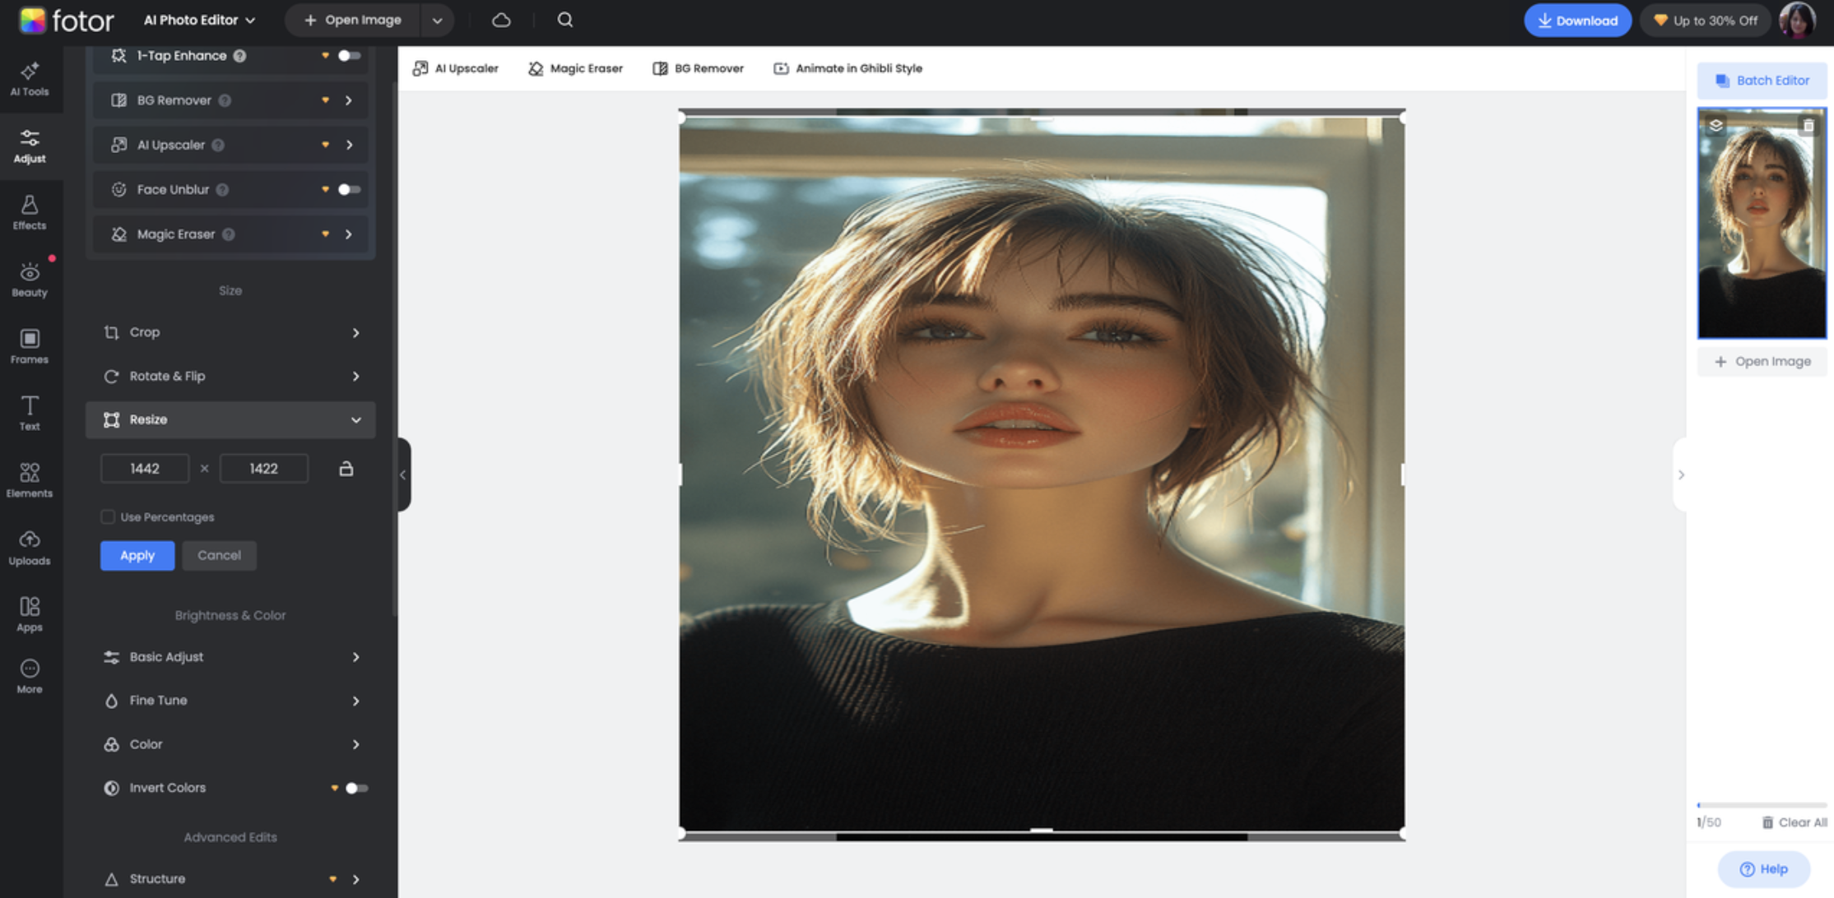The image size is (1834, 898).
Task: Click the Apply resize button
Action: tap(137, 556)
